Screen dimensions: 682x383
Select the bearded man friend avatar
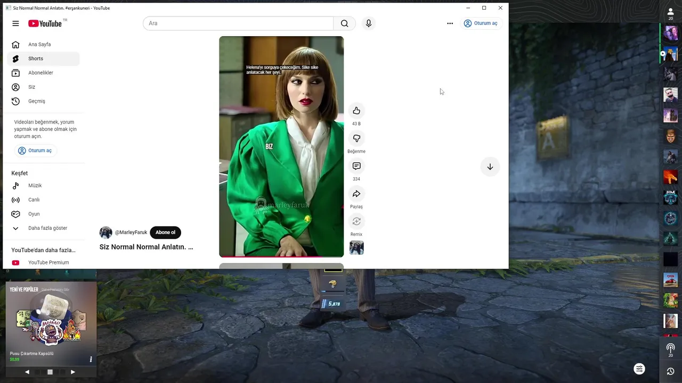click(670, 95)
